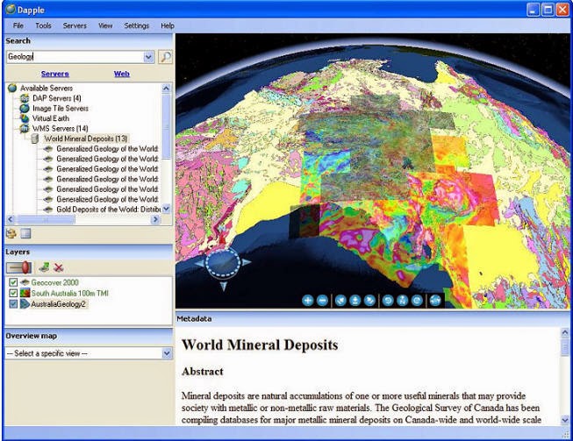Image resolution: width=573 pixels, height=441 pixels.
Task: Zoom out with the minus globe button
Action: pos(322,301)
